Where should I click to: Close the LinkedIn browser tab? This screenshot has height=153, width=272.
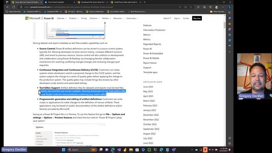click(74, 2)
